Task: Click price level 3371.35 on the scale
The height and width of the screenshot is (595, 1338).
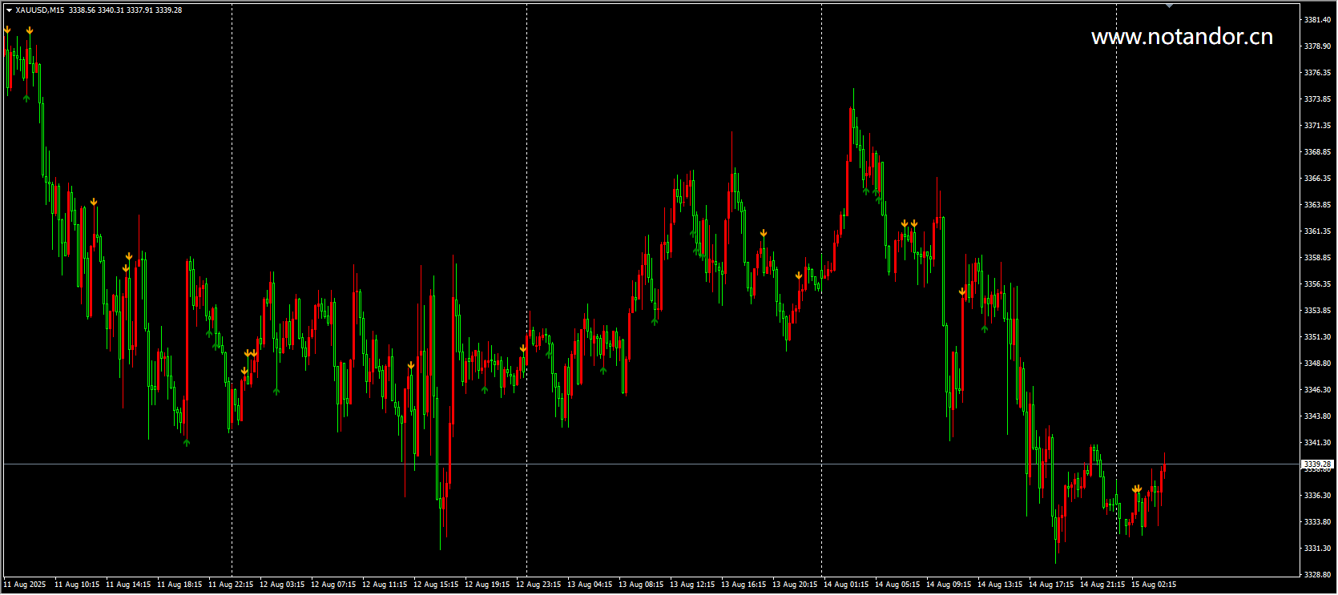Action: pos(1317,125)
